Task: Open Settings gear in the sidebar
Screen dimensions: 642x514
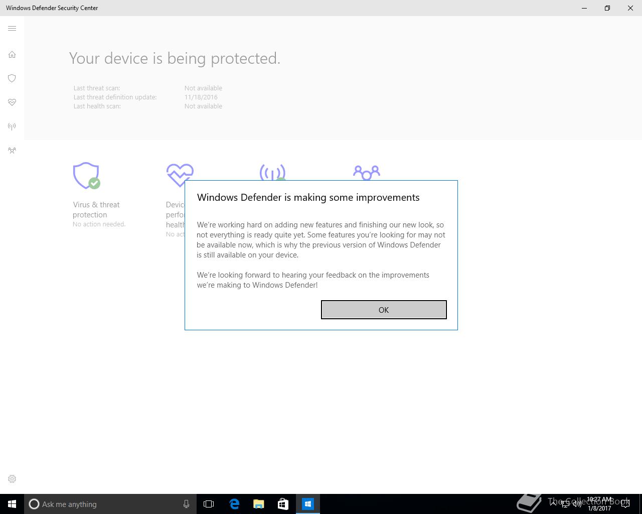Action: pyautogui.click(x=12, y=479)
